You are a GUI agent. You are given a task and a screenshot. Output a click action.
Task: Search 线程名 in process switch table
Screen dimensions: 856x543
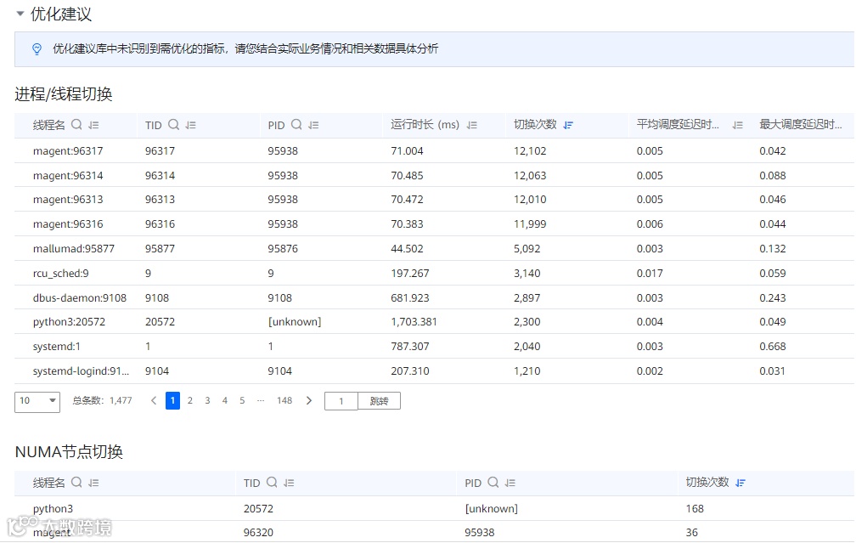pyautogui.click(x=77, y=125)
